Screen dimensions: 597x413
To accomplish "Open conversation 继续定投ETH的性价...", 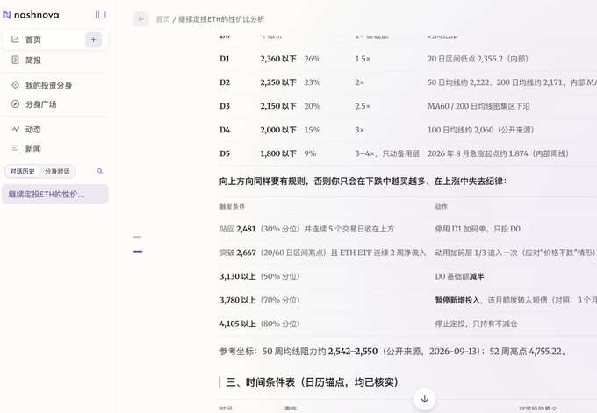I will tap(54, 195).
